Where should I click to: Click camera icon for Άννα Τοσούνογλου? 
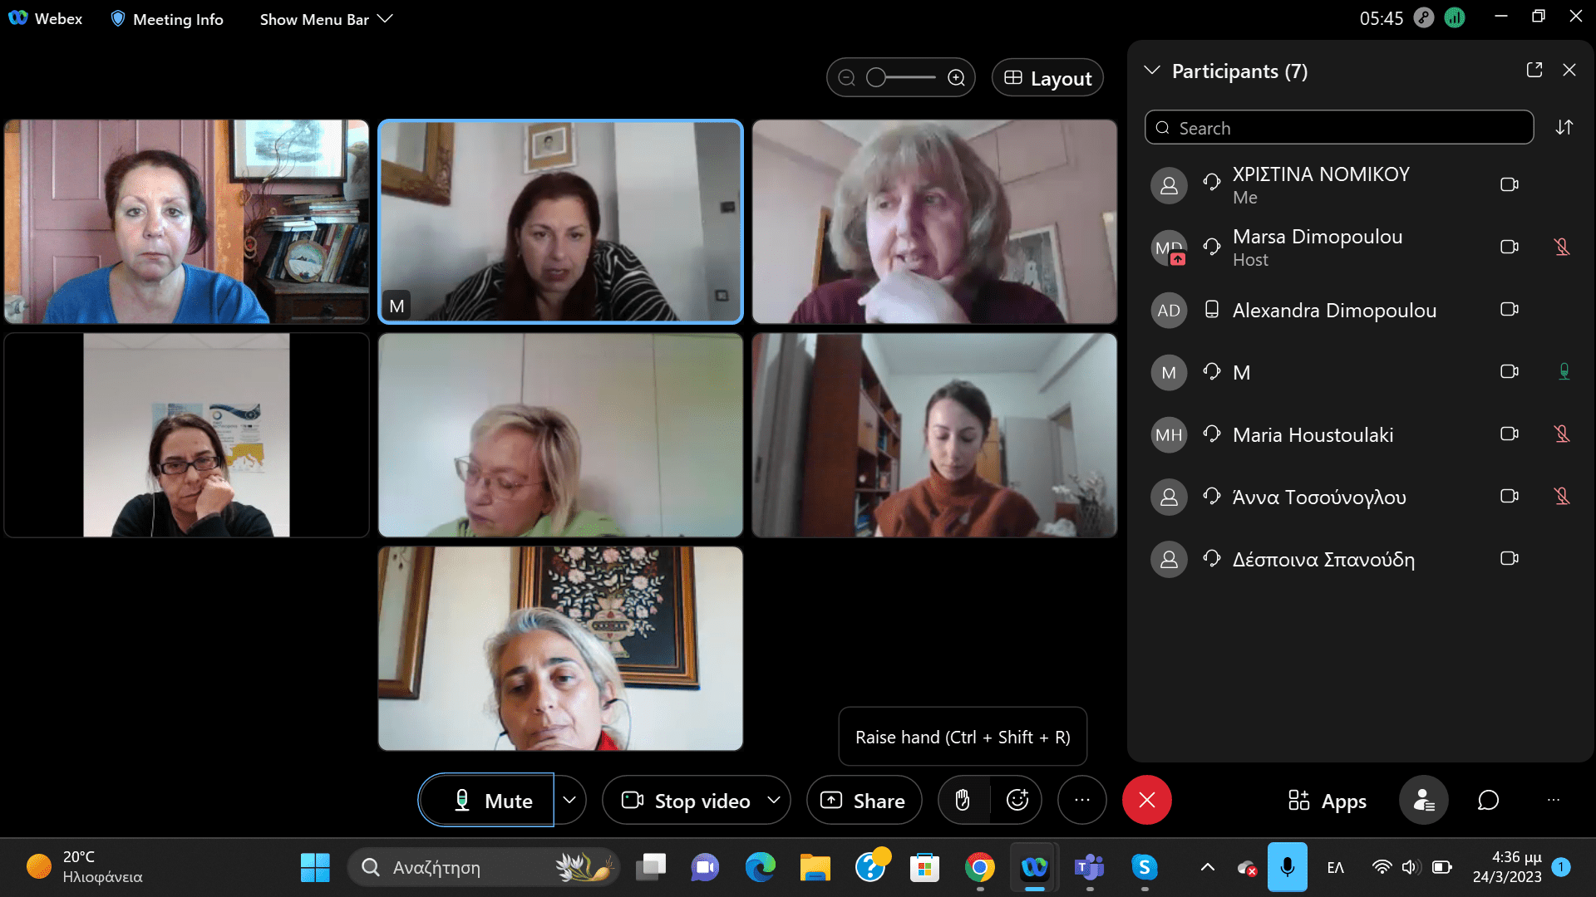[1510, 496]
